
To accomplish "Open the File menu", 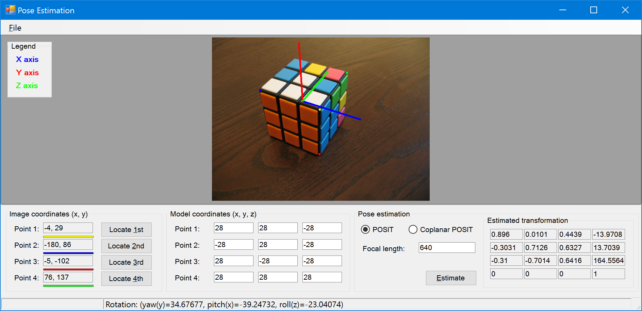I will (15, 28).
